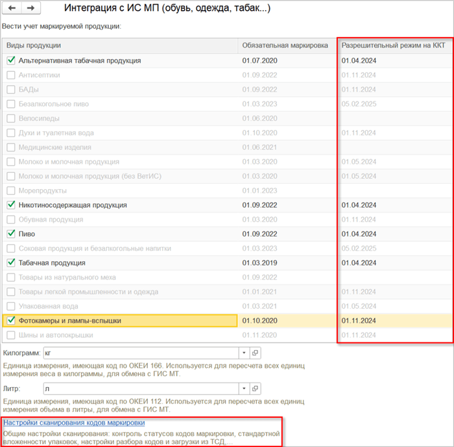Click 01.05.2024 in Упакованная вода row
This screenshot has width=454, height=447.
(x=359, y=306)
